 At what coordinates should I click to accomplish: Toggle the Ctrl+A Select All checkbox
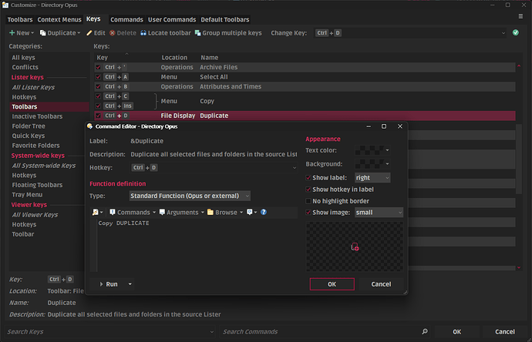99,77
